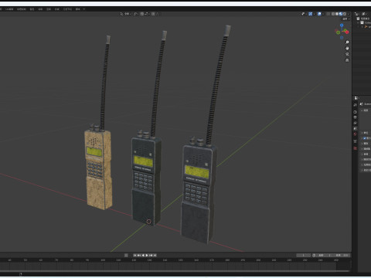371x278 pixels.
Task: Open the viewport shading options dropdown
Action: (x=349, y=14)
